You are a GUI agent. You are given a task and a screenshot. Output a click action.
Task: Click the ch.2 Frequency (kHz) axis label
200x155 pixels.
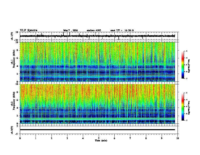click(x=13, y=101)
